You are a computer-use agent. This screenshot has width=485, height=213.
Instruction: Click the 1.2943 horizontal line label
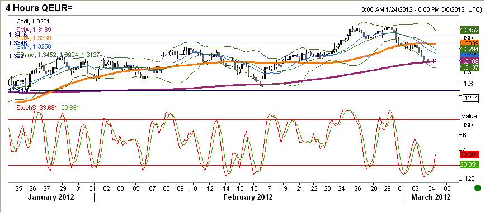click(x=18, y=91)
